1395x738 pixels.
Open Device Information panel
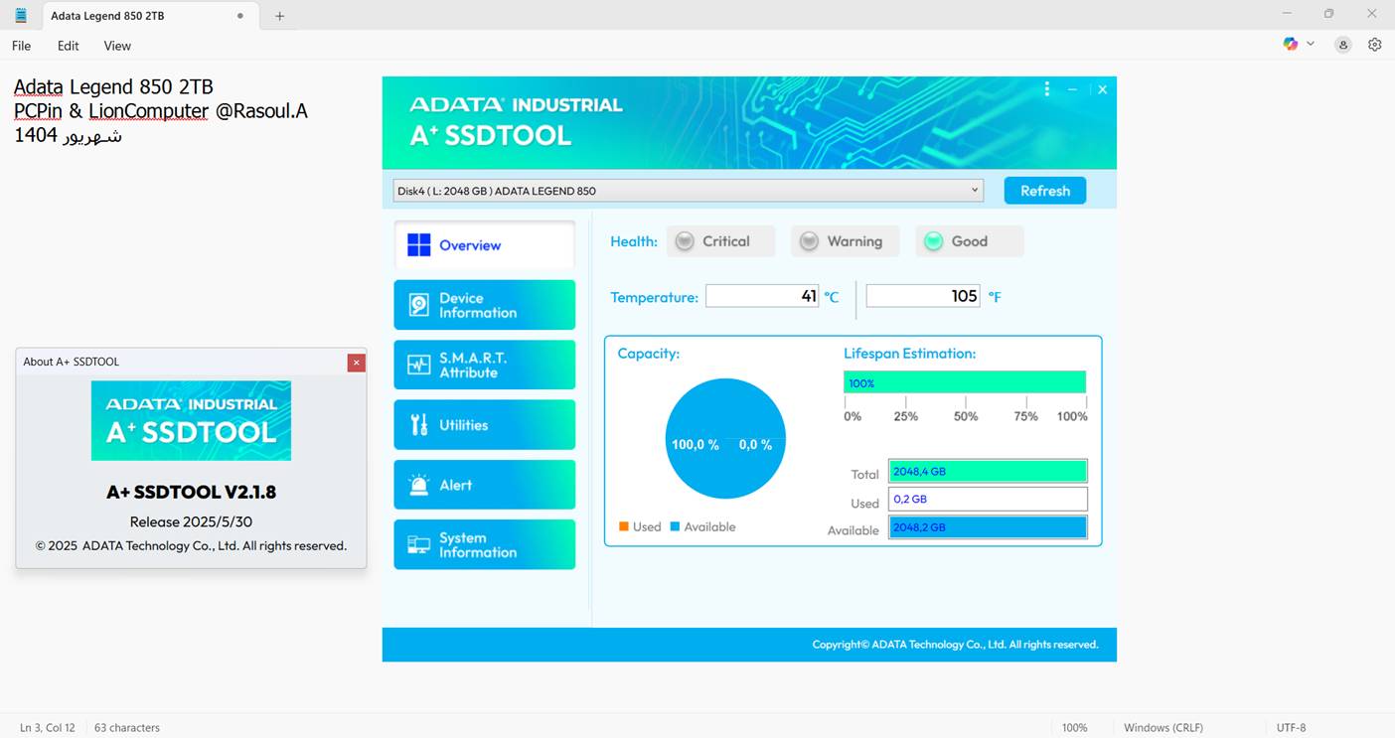(484, 305)
